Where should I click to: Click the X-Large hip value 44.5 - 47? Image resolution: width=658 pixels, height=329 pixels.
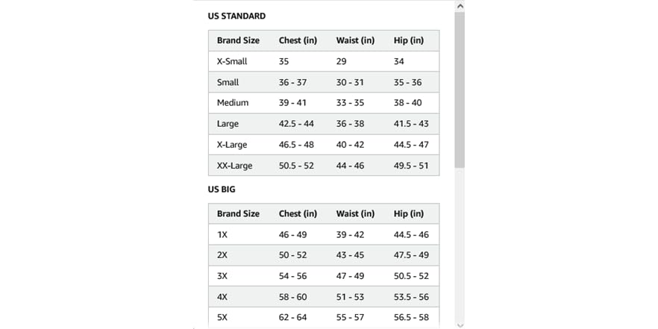click(x=411, y=145)
